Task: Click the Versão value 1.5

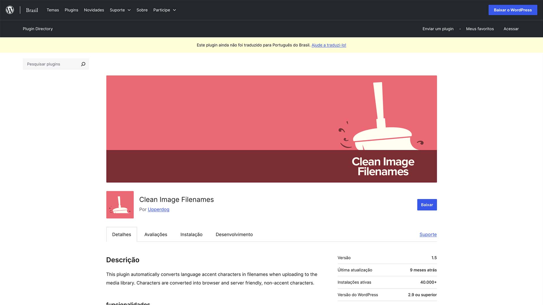Action: click(x=434, y=258)
